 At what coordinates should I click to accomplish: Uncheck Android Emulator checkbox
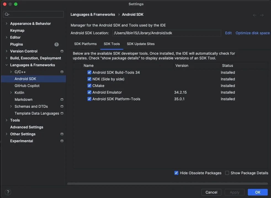click(x=89, y=92)
